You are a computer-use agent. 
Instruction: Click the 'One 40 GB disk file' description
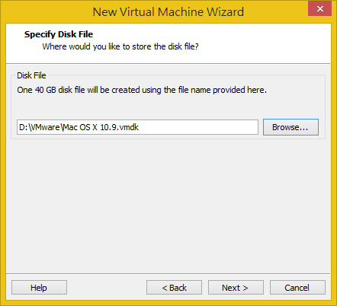pos(142,90)
